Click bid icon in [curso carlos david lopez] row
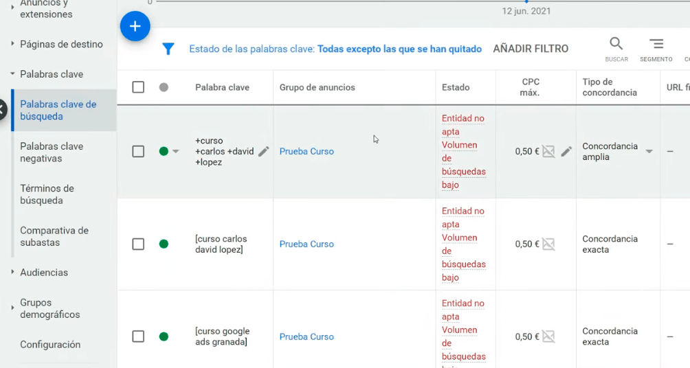The image size is (690, 368). [548, 244]
